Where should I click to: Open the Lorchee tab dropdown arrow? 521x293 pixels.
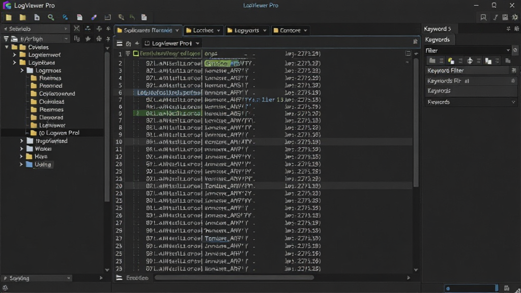click(x=218, y=31)
